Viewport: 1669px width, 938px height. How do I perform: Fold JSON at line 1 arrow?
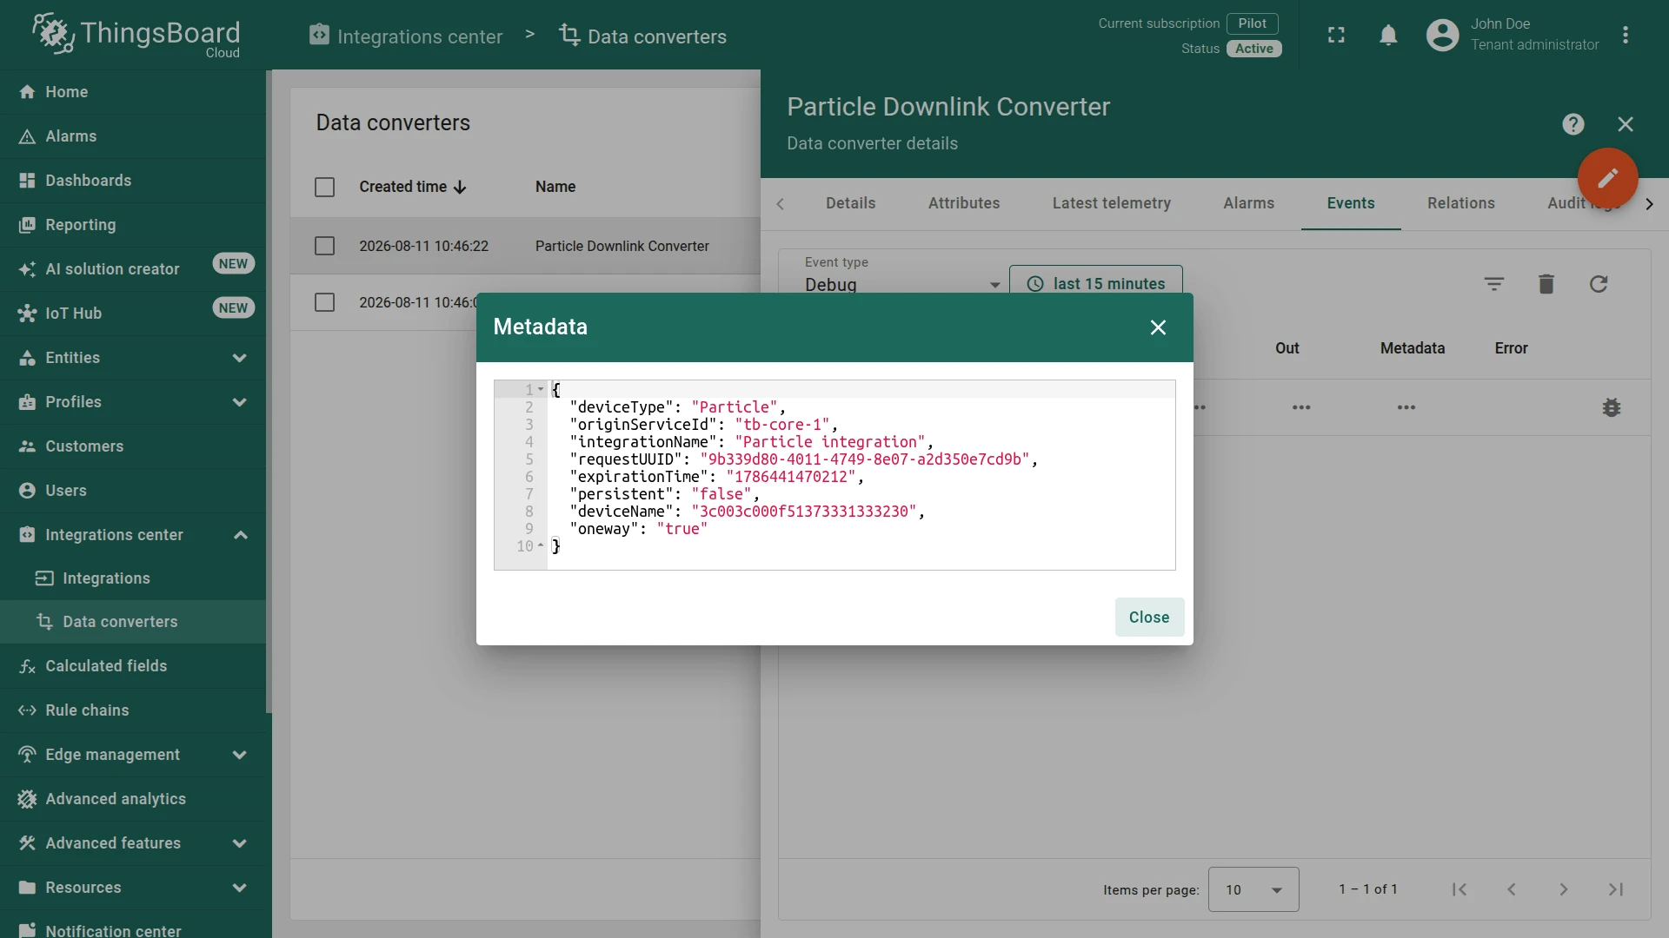[x=541, y=390]
